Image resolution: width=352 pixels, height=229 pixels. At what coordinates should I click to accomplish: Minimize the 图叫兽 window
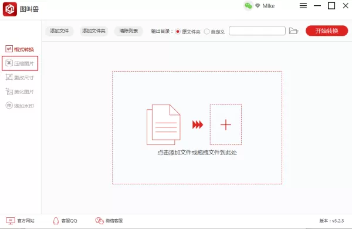click(x=317, y=6)
